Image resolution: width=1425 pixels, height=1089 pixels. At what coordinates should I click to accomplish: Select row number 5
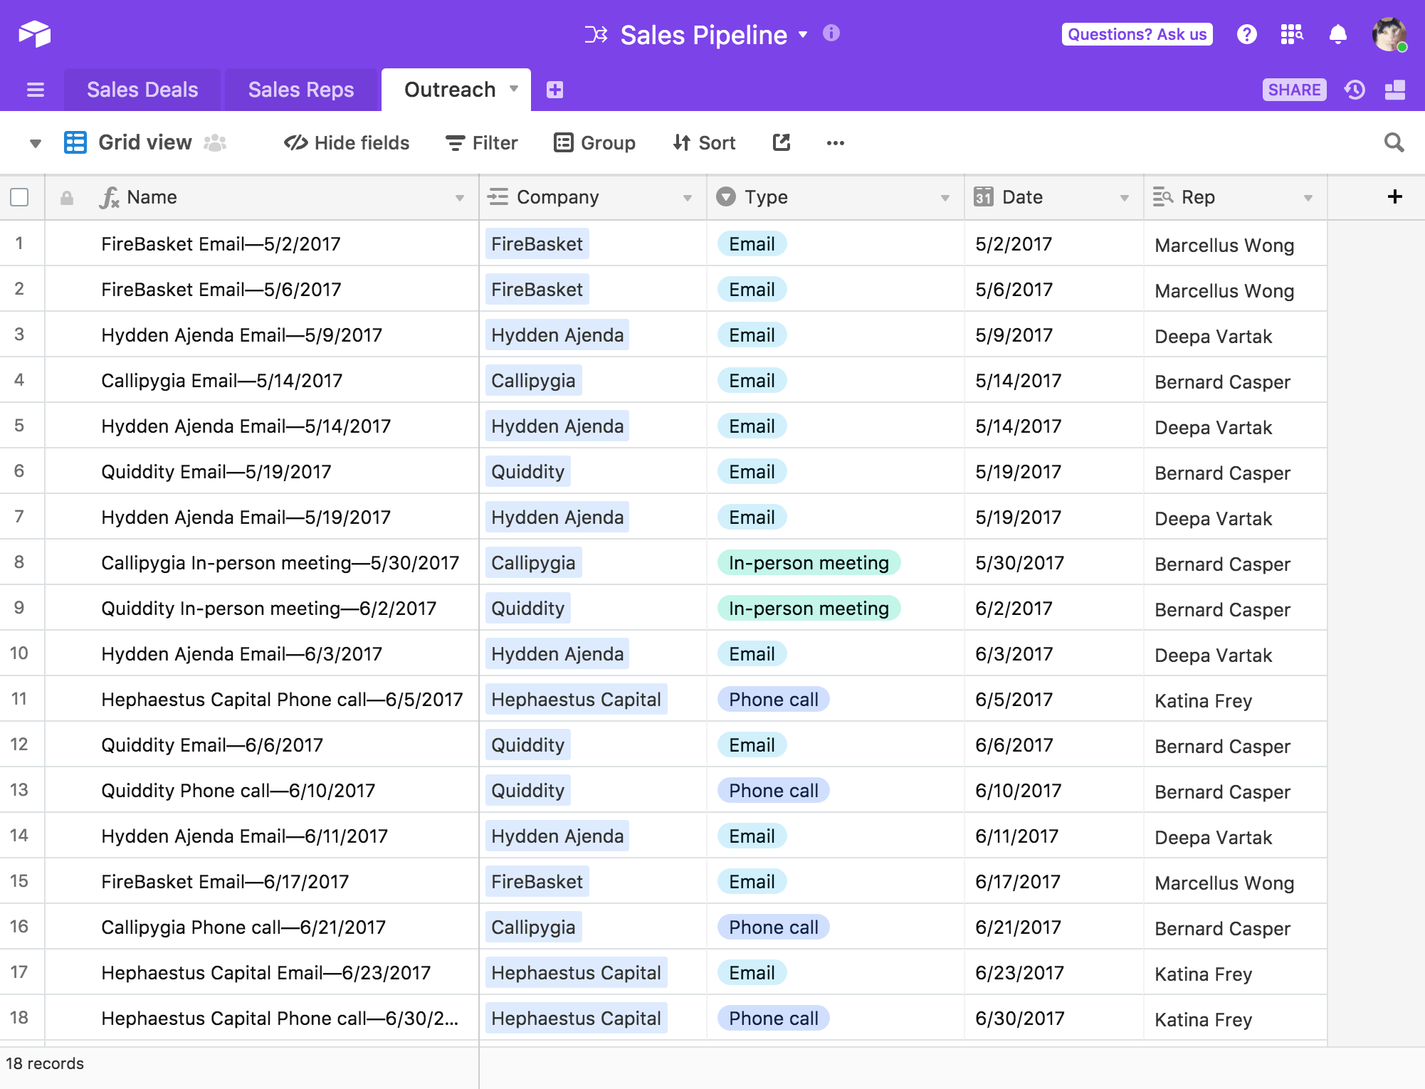click(19, 426)
